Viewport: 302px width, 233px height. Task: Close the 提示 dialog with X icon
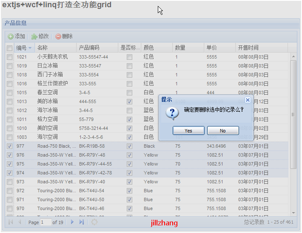[248, 100]
